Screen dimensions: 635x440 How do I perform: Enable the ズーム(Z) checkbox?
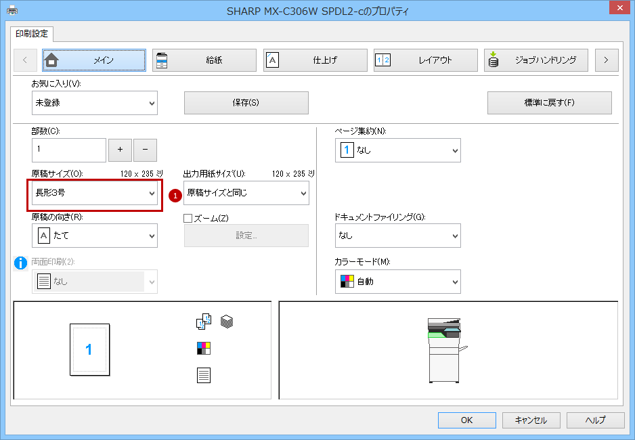click(188, 219)
